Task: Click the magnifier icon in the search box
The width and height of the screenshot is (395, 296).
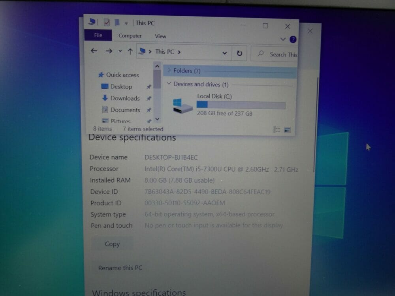Action: point(261,53)
